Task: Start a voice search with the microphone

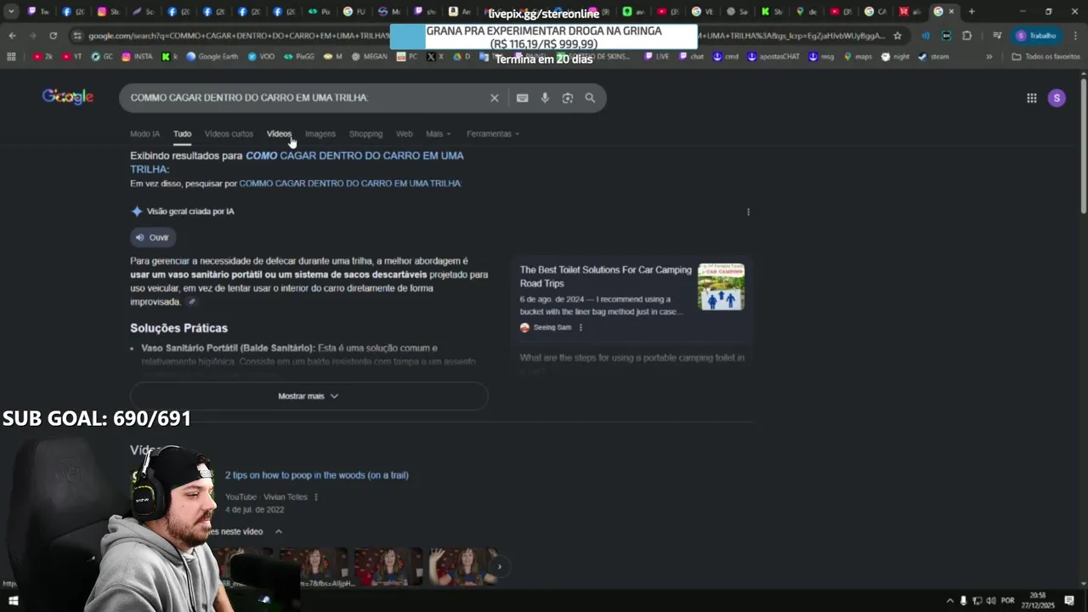Action: [545, 98]
